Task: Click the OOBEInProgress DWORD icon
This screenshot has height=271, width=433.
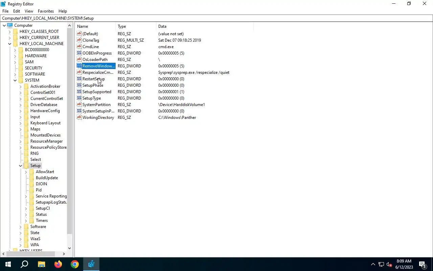Action: 79,53
